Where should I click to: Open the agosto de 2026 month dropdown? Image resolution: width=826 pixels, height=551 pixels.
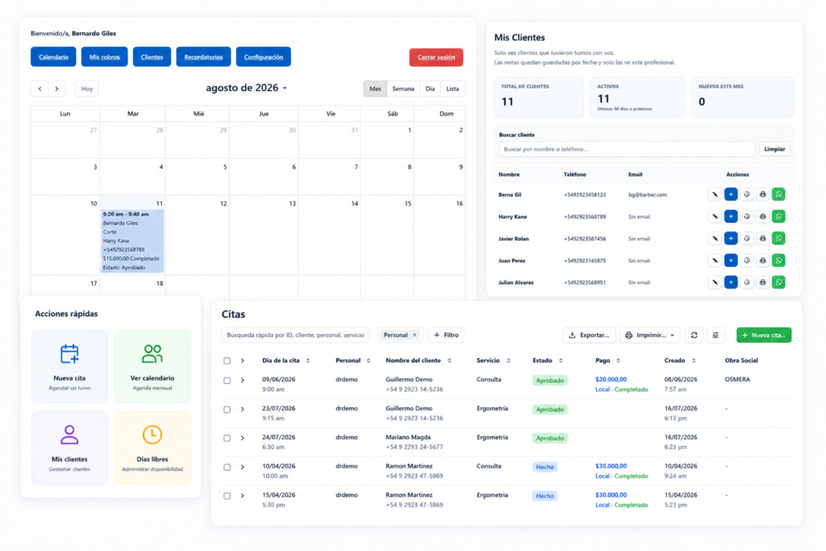coord(247,88)
